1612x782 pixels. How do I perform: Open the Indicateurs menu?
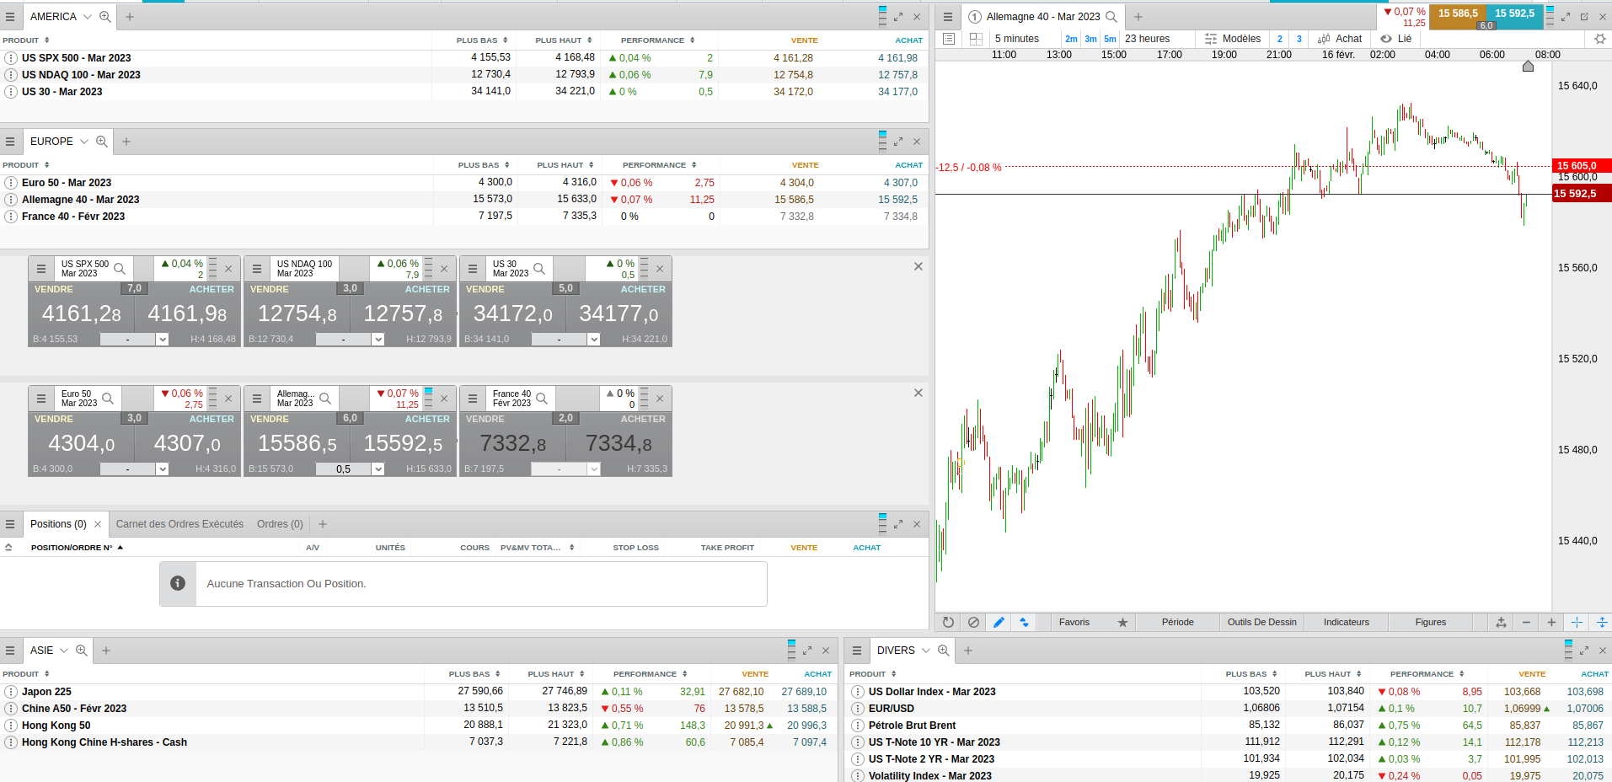point(1346,622)
